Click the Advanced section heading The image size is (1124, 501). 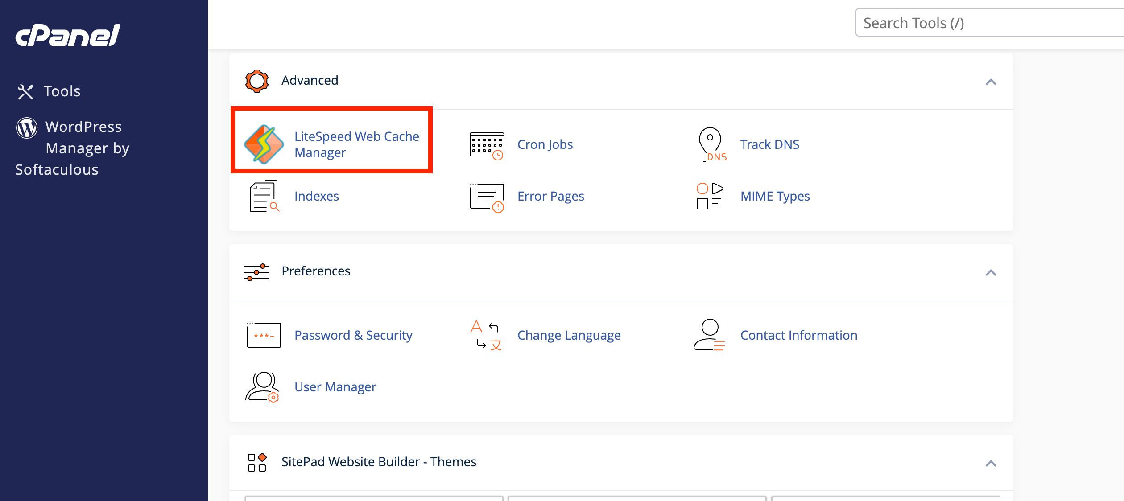click(x=310, y=80)
